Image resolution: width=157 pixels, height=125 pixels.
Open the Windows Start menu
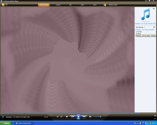[6, 123]
